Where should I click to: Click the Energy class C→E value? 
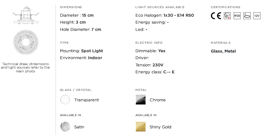point(169,72)
